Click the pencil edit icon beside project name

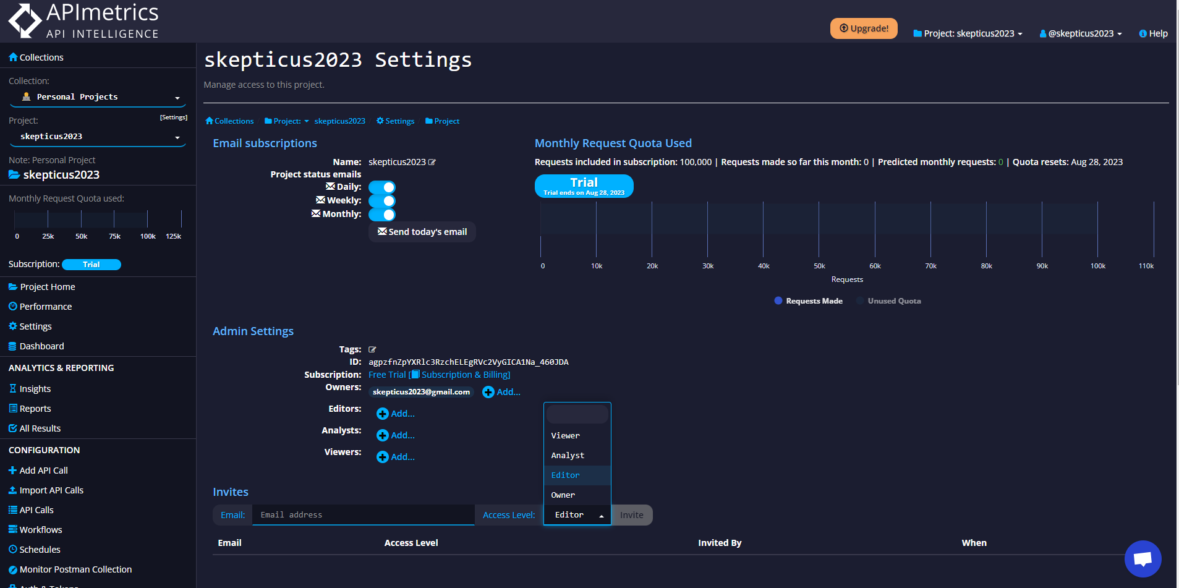point(432,162)
